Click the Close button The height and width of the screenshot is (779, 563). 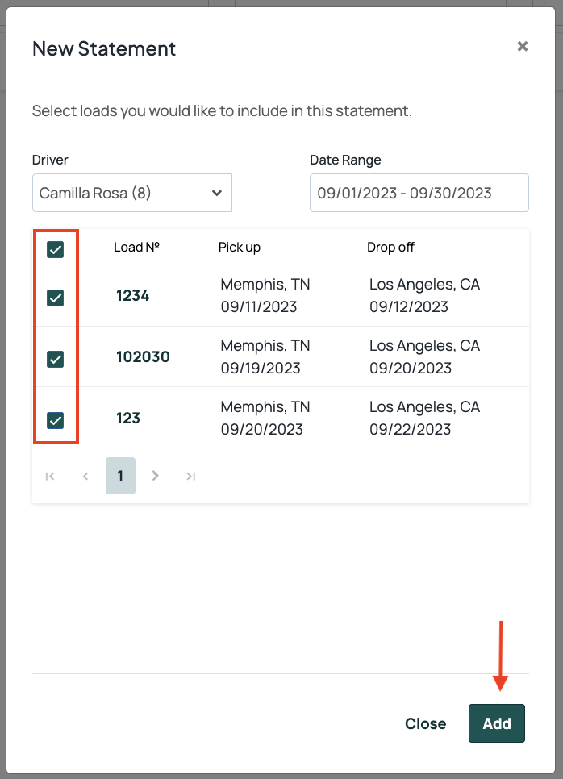coord(425,723)
